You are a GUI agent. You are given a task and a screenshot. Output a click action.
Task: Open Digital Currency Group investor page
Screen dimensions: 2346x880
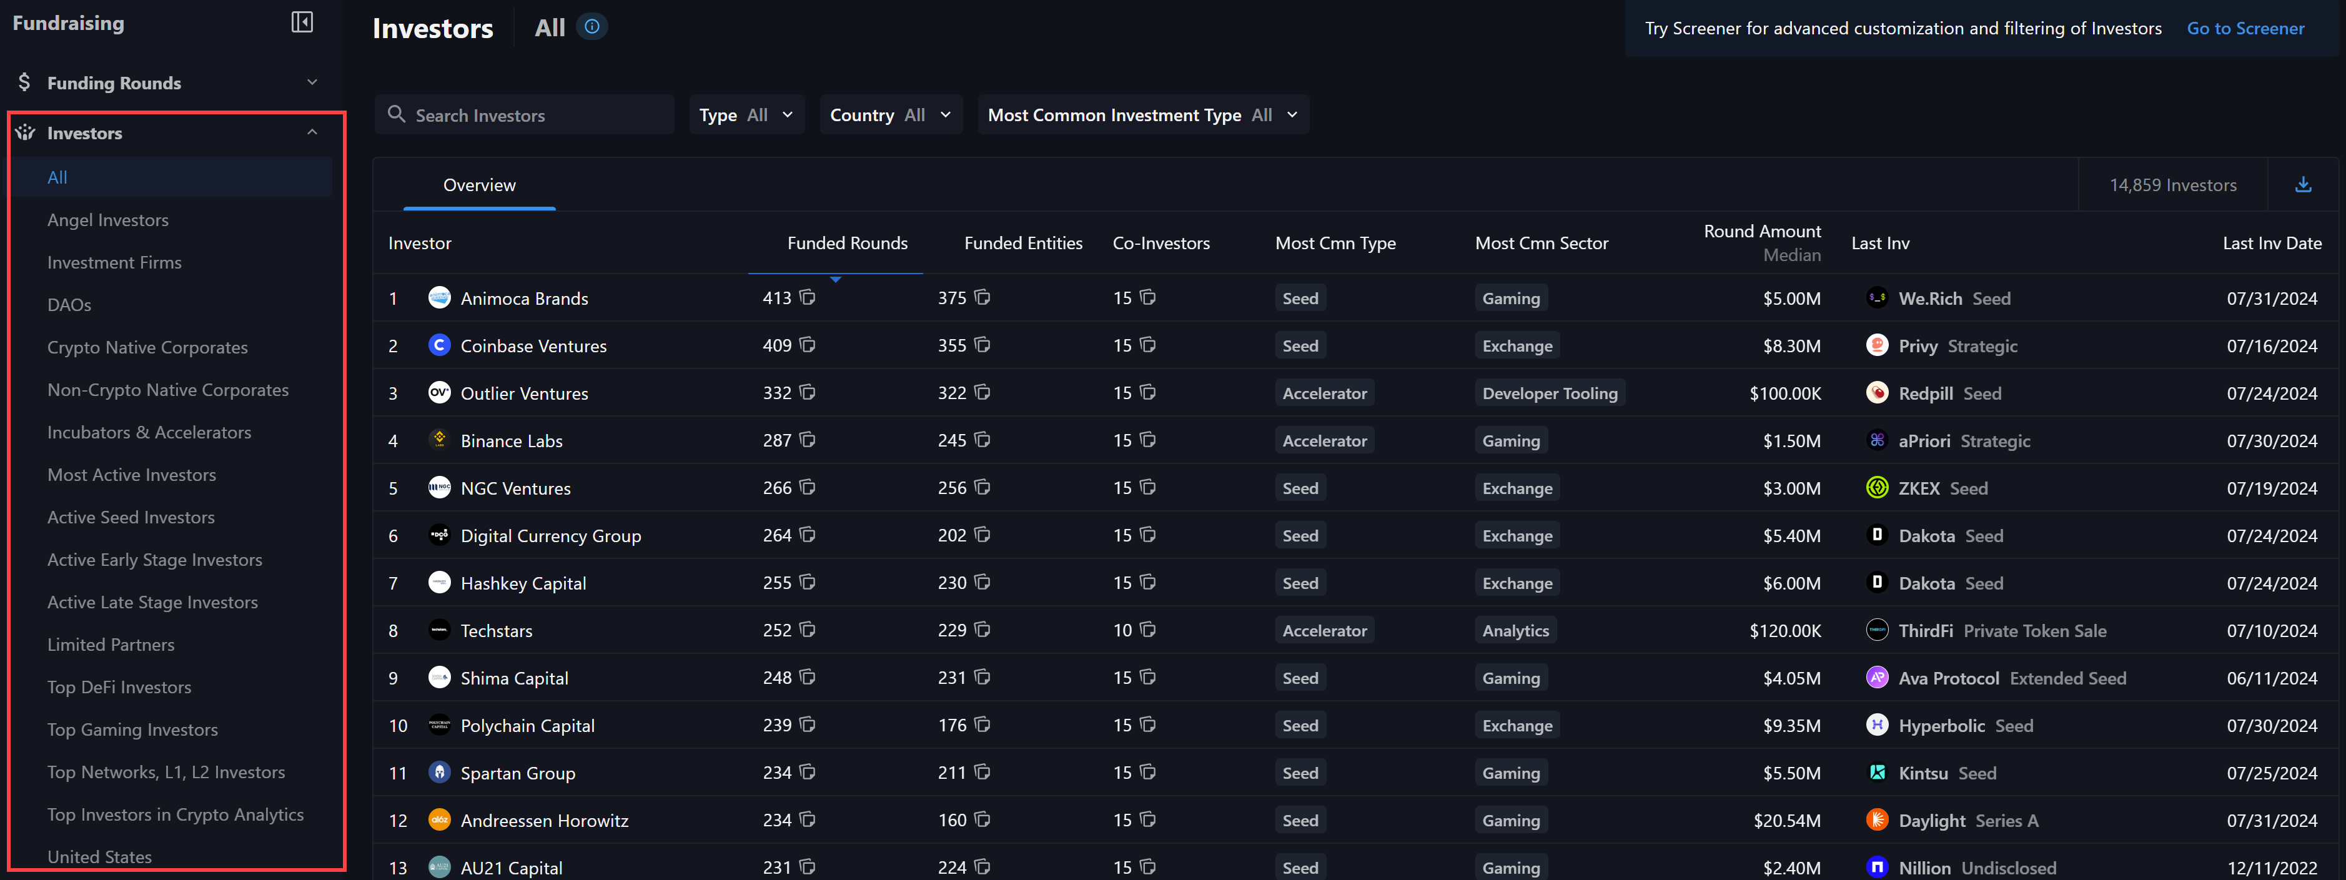(550, 536)
